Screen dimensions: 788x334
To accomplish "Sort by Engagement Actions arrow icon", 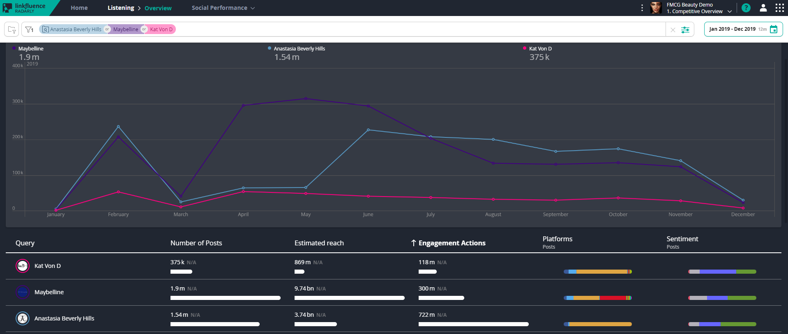I will point(414,243).
